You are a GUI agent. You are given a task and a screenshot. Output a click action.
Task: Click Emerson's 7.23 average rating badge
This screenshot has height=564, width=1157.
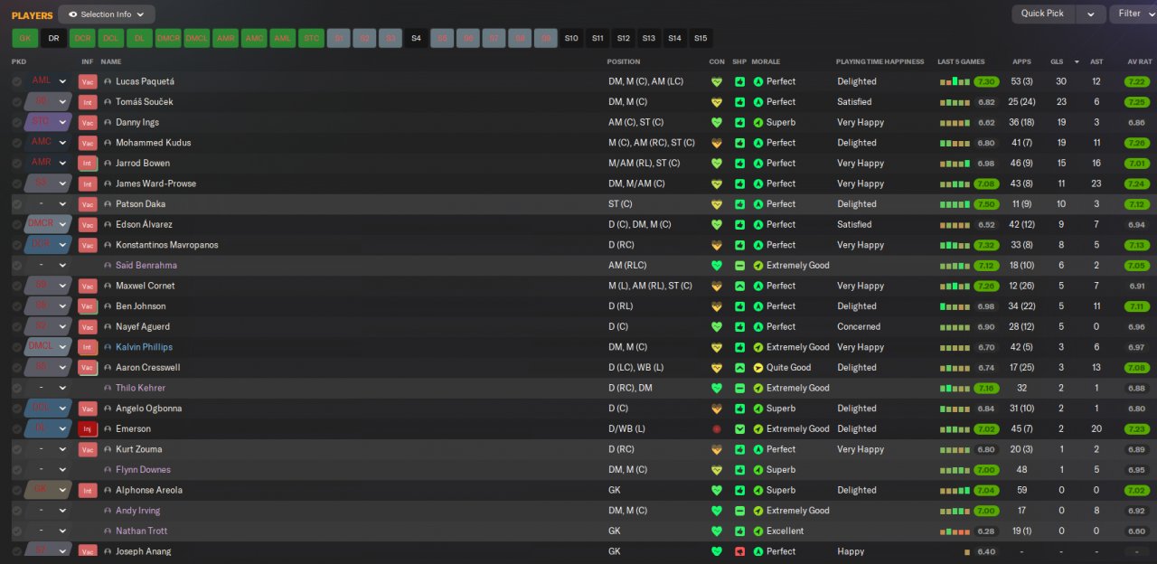pyautogui.click(x=1137, y=429)
